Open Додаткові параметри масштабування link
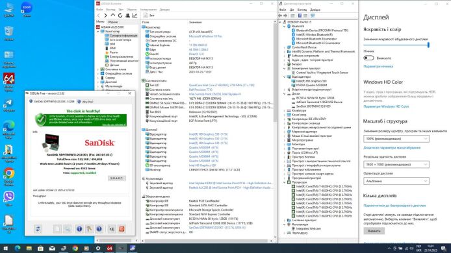The height and width of the screenshot is (253, 451). point(392,148)
